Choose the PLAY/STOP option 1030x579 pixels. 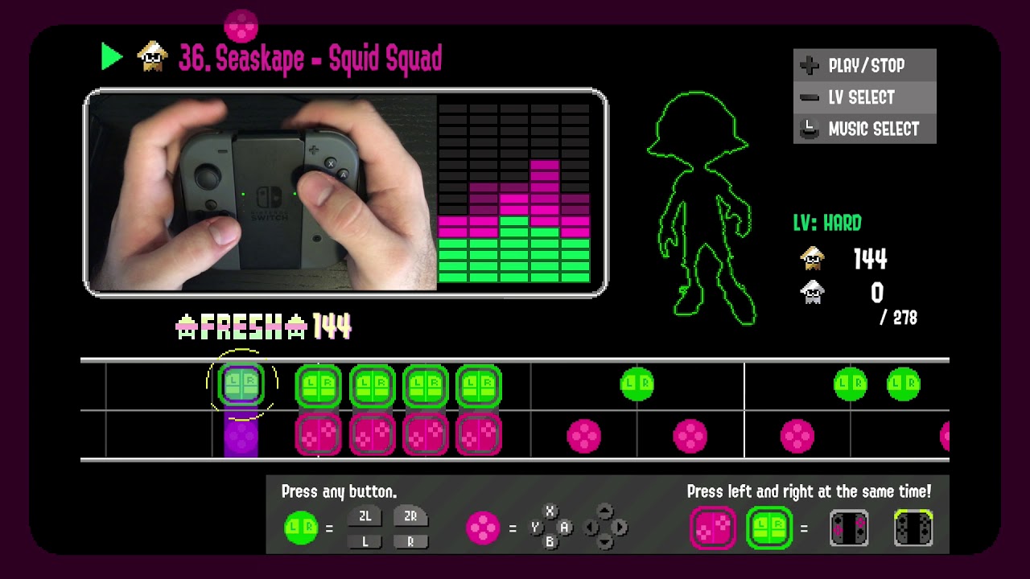coord(865,65)
